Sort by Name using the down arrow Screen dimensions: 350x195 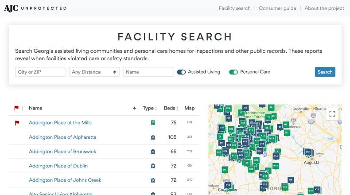[134, 108]
